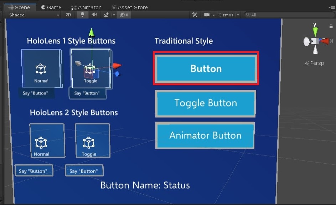Open the Gizmos dropdown arrow

238,15
